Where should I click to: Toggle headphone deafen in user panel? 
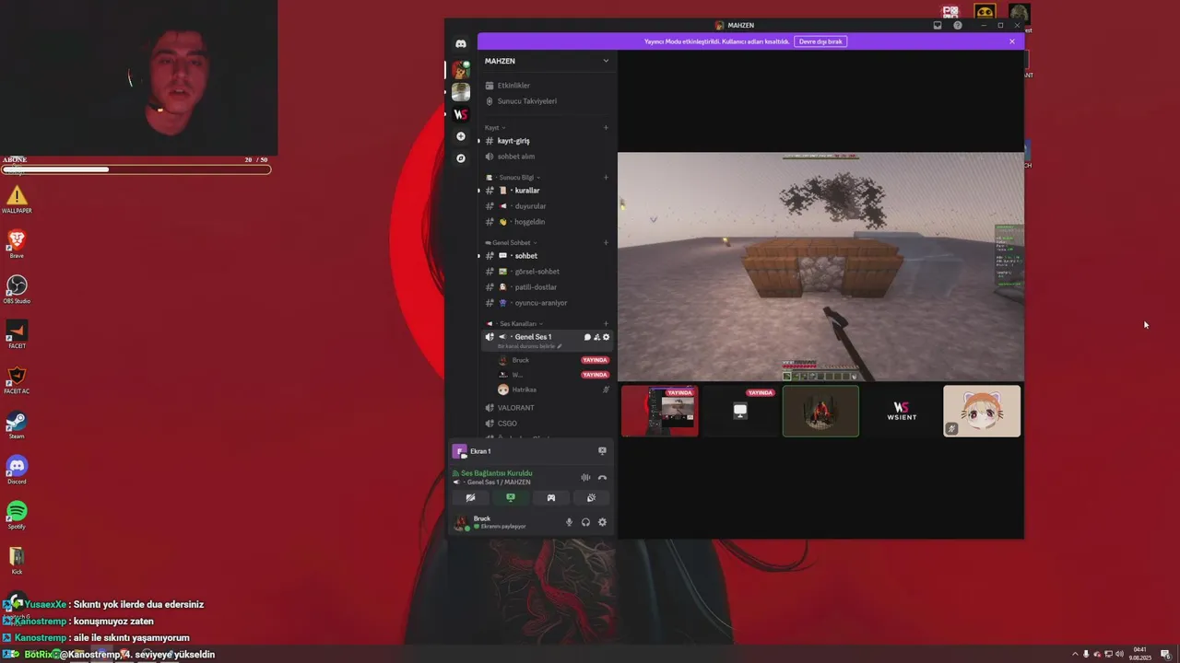(585, 522)
